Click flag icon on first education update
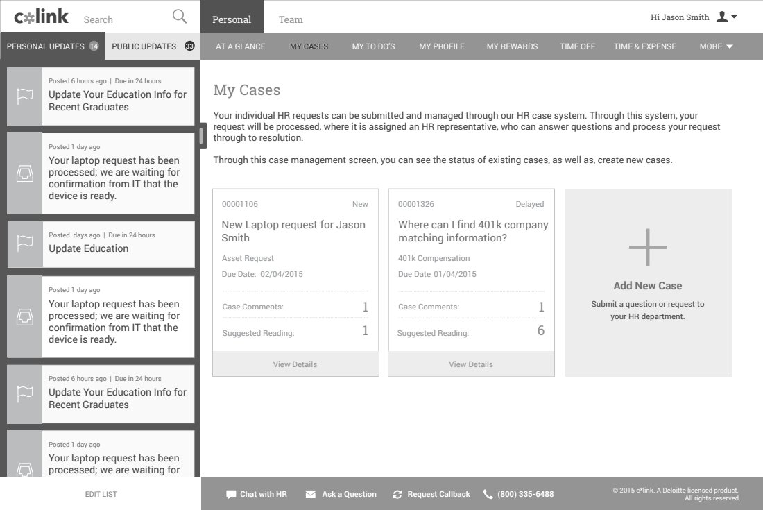Viewport: 763px width, 510px height. [25, 96]
